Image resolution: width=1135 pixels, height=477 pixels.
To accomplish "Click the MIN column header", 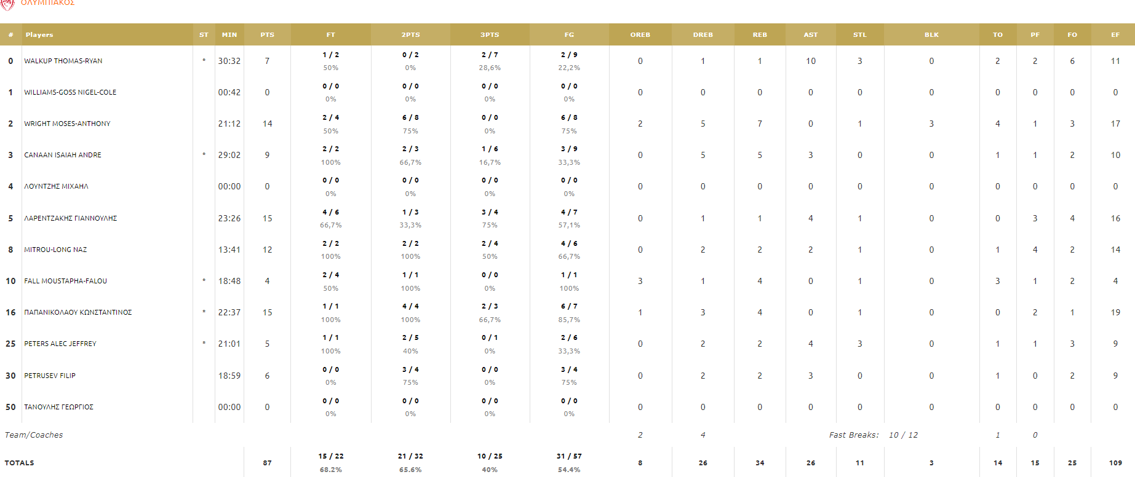I will [x=229, y=35].
